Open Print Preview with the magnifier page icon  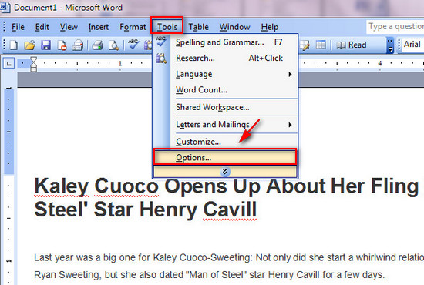113,45
